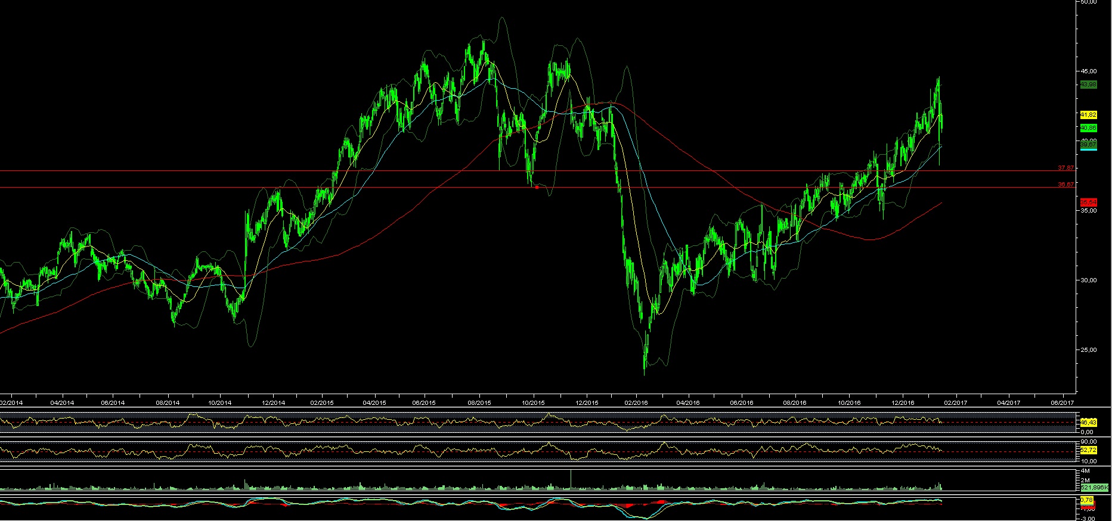Click the dark green 43,98 band label
This screenshot has height=521, width=1112.
coord(1088,85)
